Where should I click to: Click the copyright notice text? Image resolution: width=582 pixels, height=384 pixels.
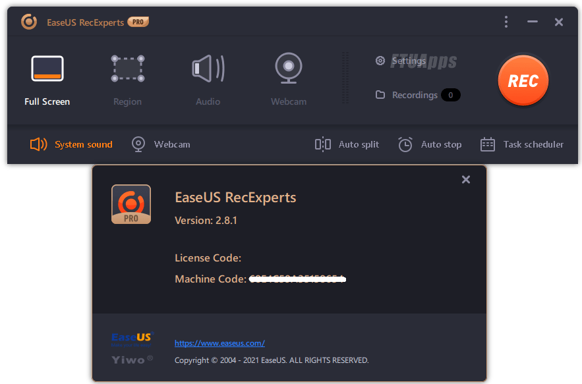tap(272, 360)
